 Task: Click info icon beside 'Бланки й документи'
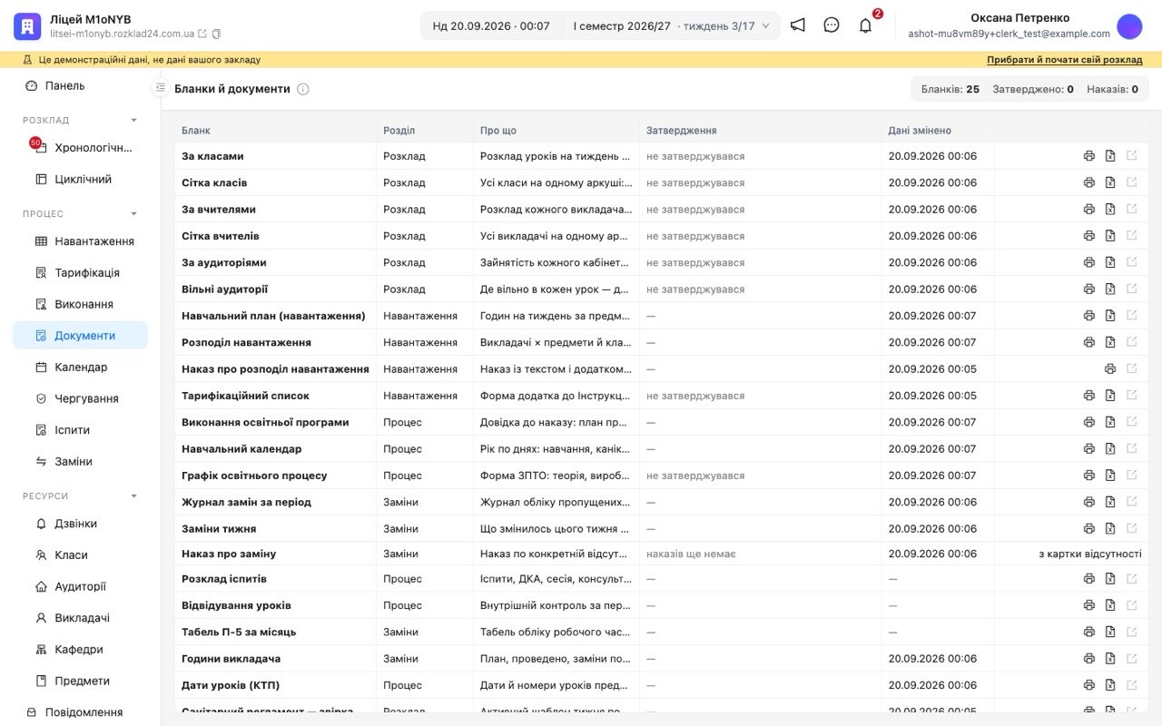pos(303,89)
